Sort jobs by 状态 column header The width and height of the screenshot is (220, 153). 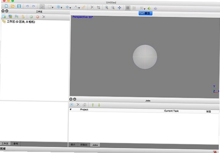(x=209, y=112)
